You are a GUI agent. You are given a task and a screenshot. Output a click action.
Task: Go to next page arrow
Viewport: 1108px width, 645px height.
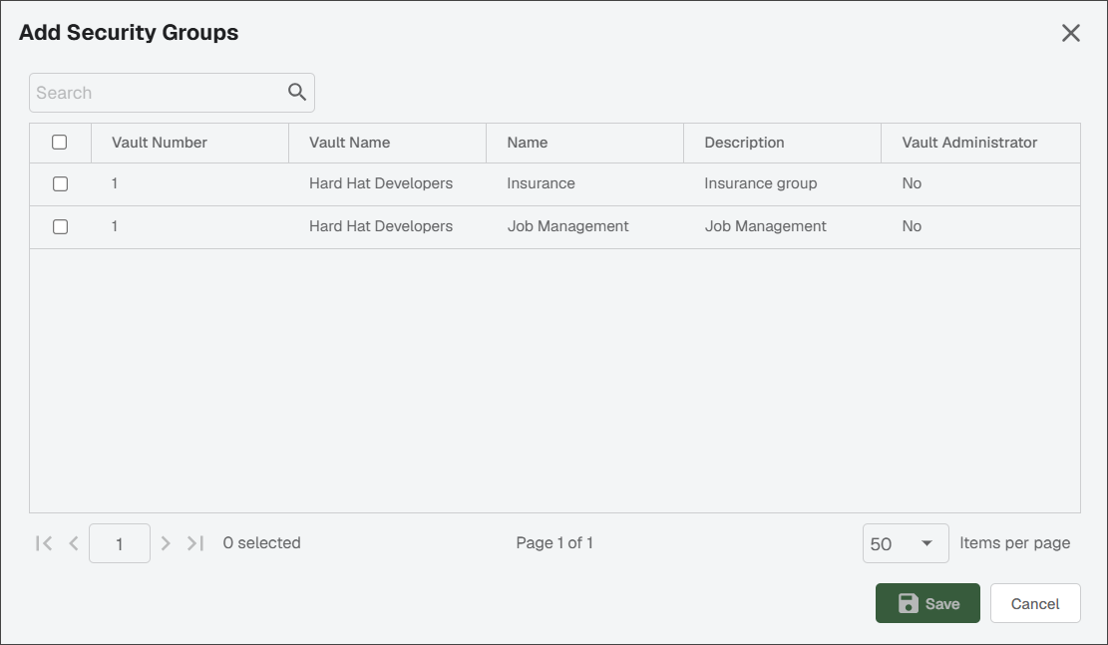166,542
